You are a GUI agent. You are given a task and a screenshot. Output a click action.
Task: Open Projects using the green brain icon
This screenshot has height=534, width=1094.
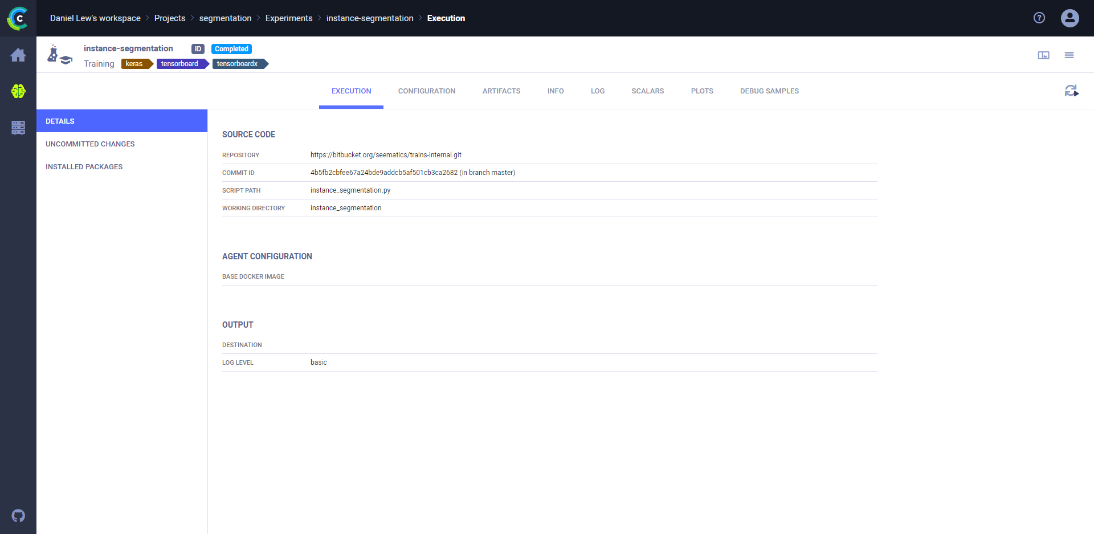[x=18, y=91]
